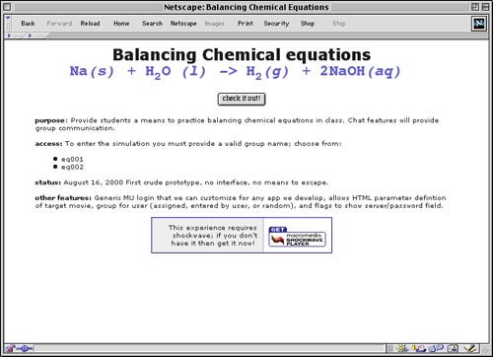Print the page from the toolbar
The width and height of the screenshot is (493, 357).
click(246, 24)
